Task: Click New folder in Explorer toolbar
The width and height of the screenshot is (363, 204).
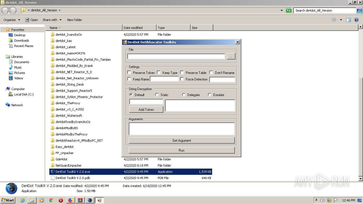Action: coord(75,20)
